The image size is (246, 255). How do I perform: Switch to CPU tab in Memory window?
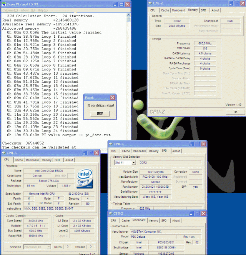coord(153,10)
